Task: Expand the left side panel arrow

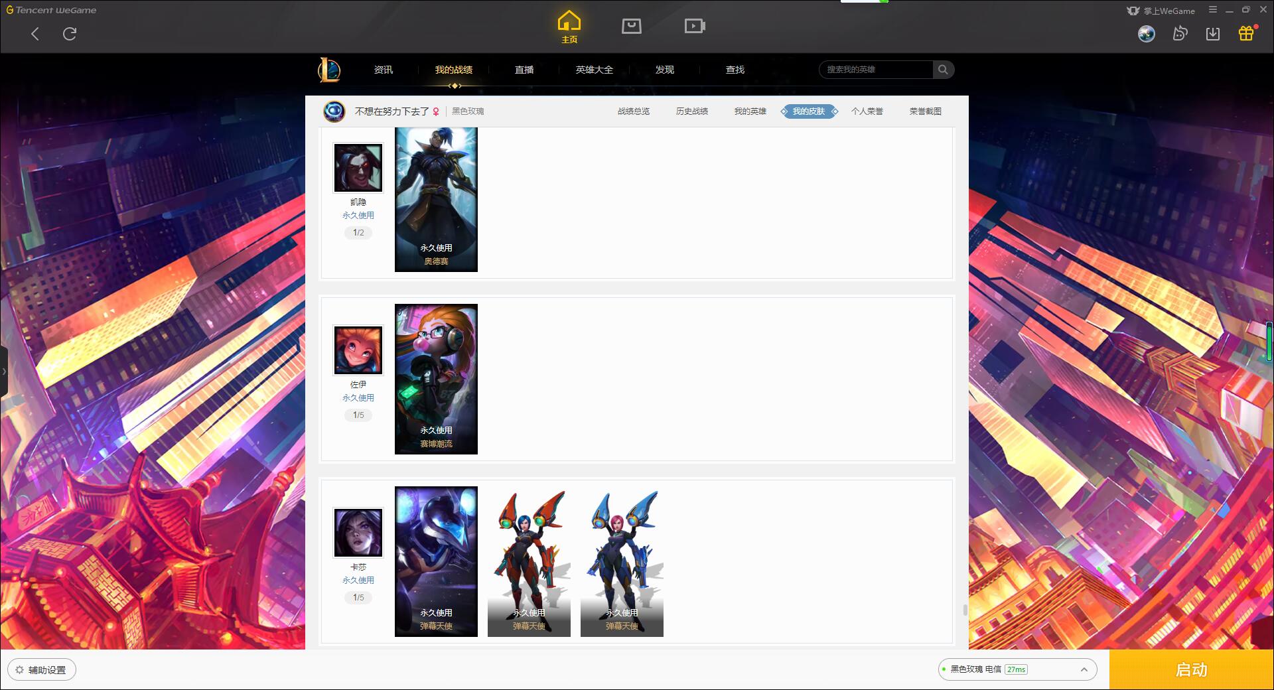Action: pos(4,372)
